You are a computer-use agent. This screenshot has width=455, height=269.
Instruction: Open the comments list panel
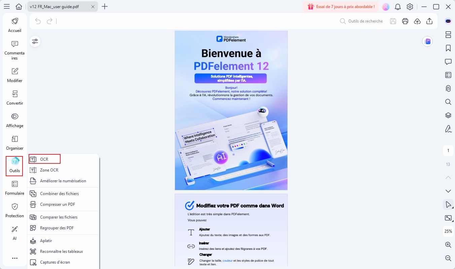point(448,62)
